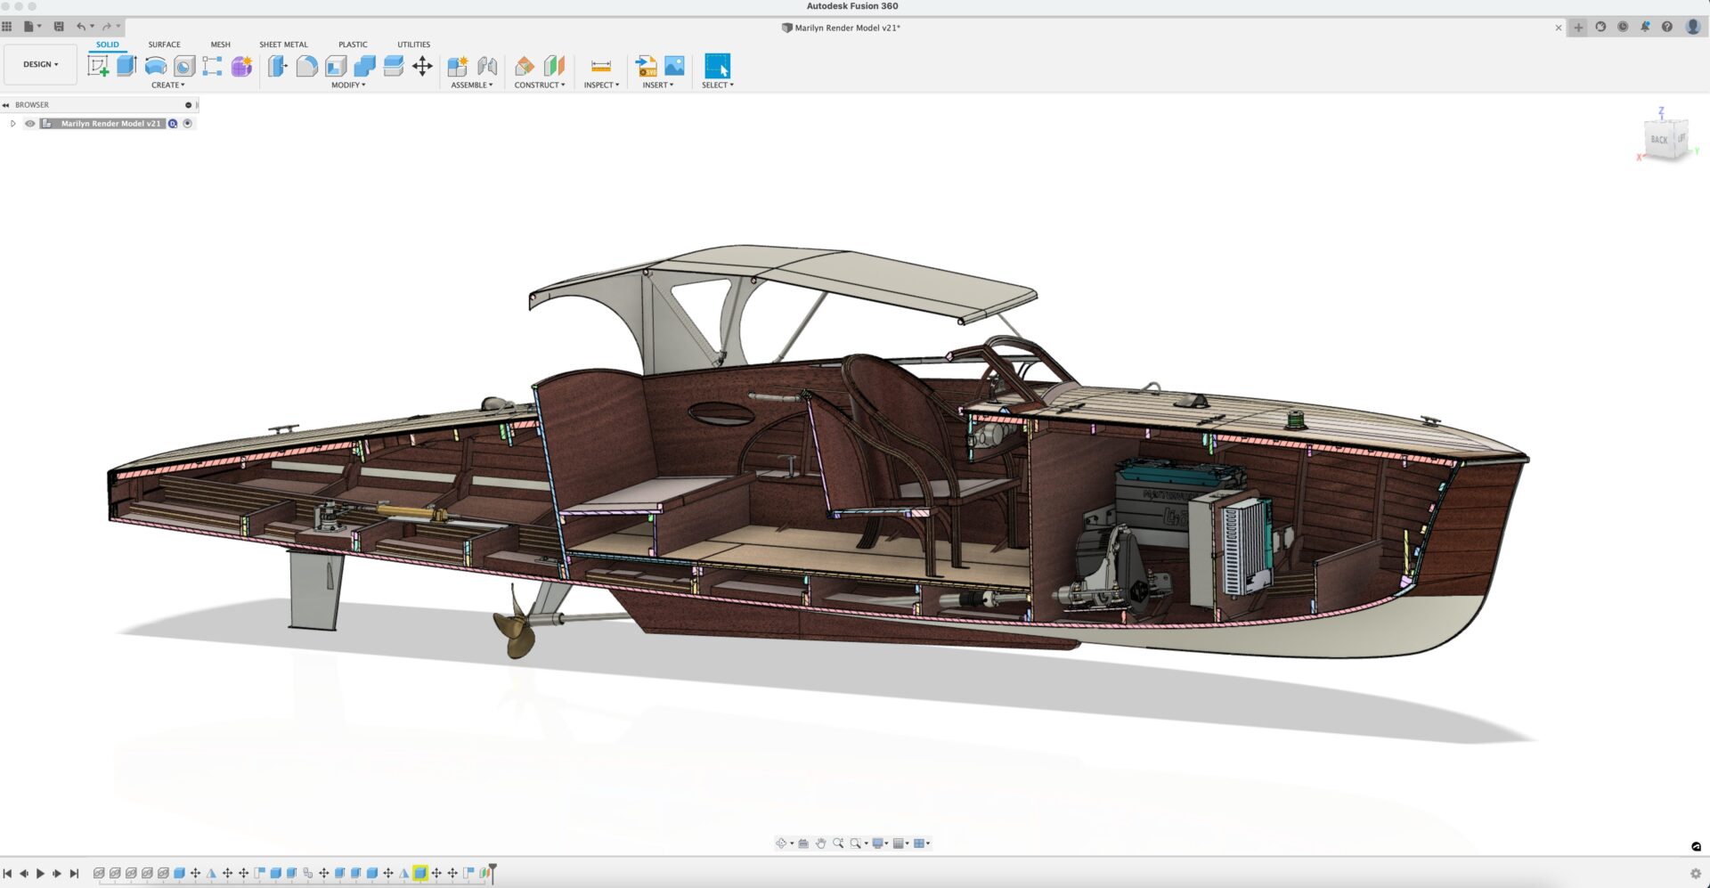1710x888 pixels.
Task: Switch to the Surface tab
Action: coord(164,45)
